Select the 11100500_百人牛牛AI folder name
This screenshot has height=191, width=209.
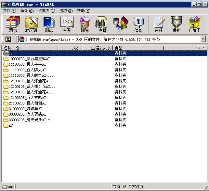[27, 65]
